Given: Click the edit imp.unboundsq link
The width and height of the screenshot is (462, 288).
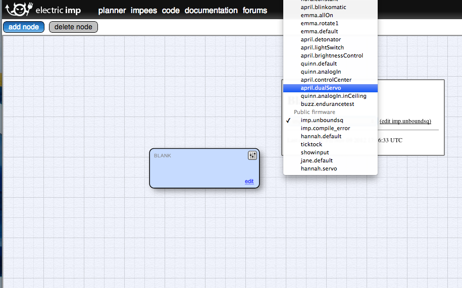Looking at the screenshot, I should click(x=405, y=121).
